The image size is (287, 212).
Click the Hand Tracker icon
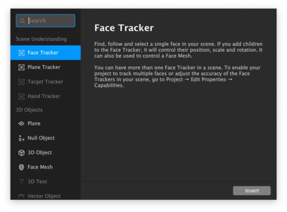[x=21, y=96]
